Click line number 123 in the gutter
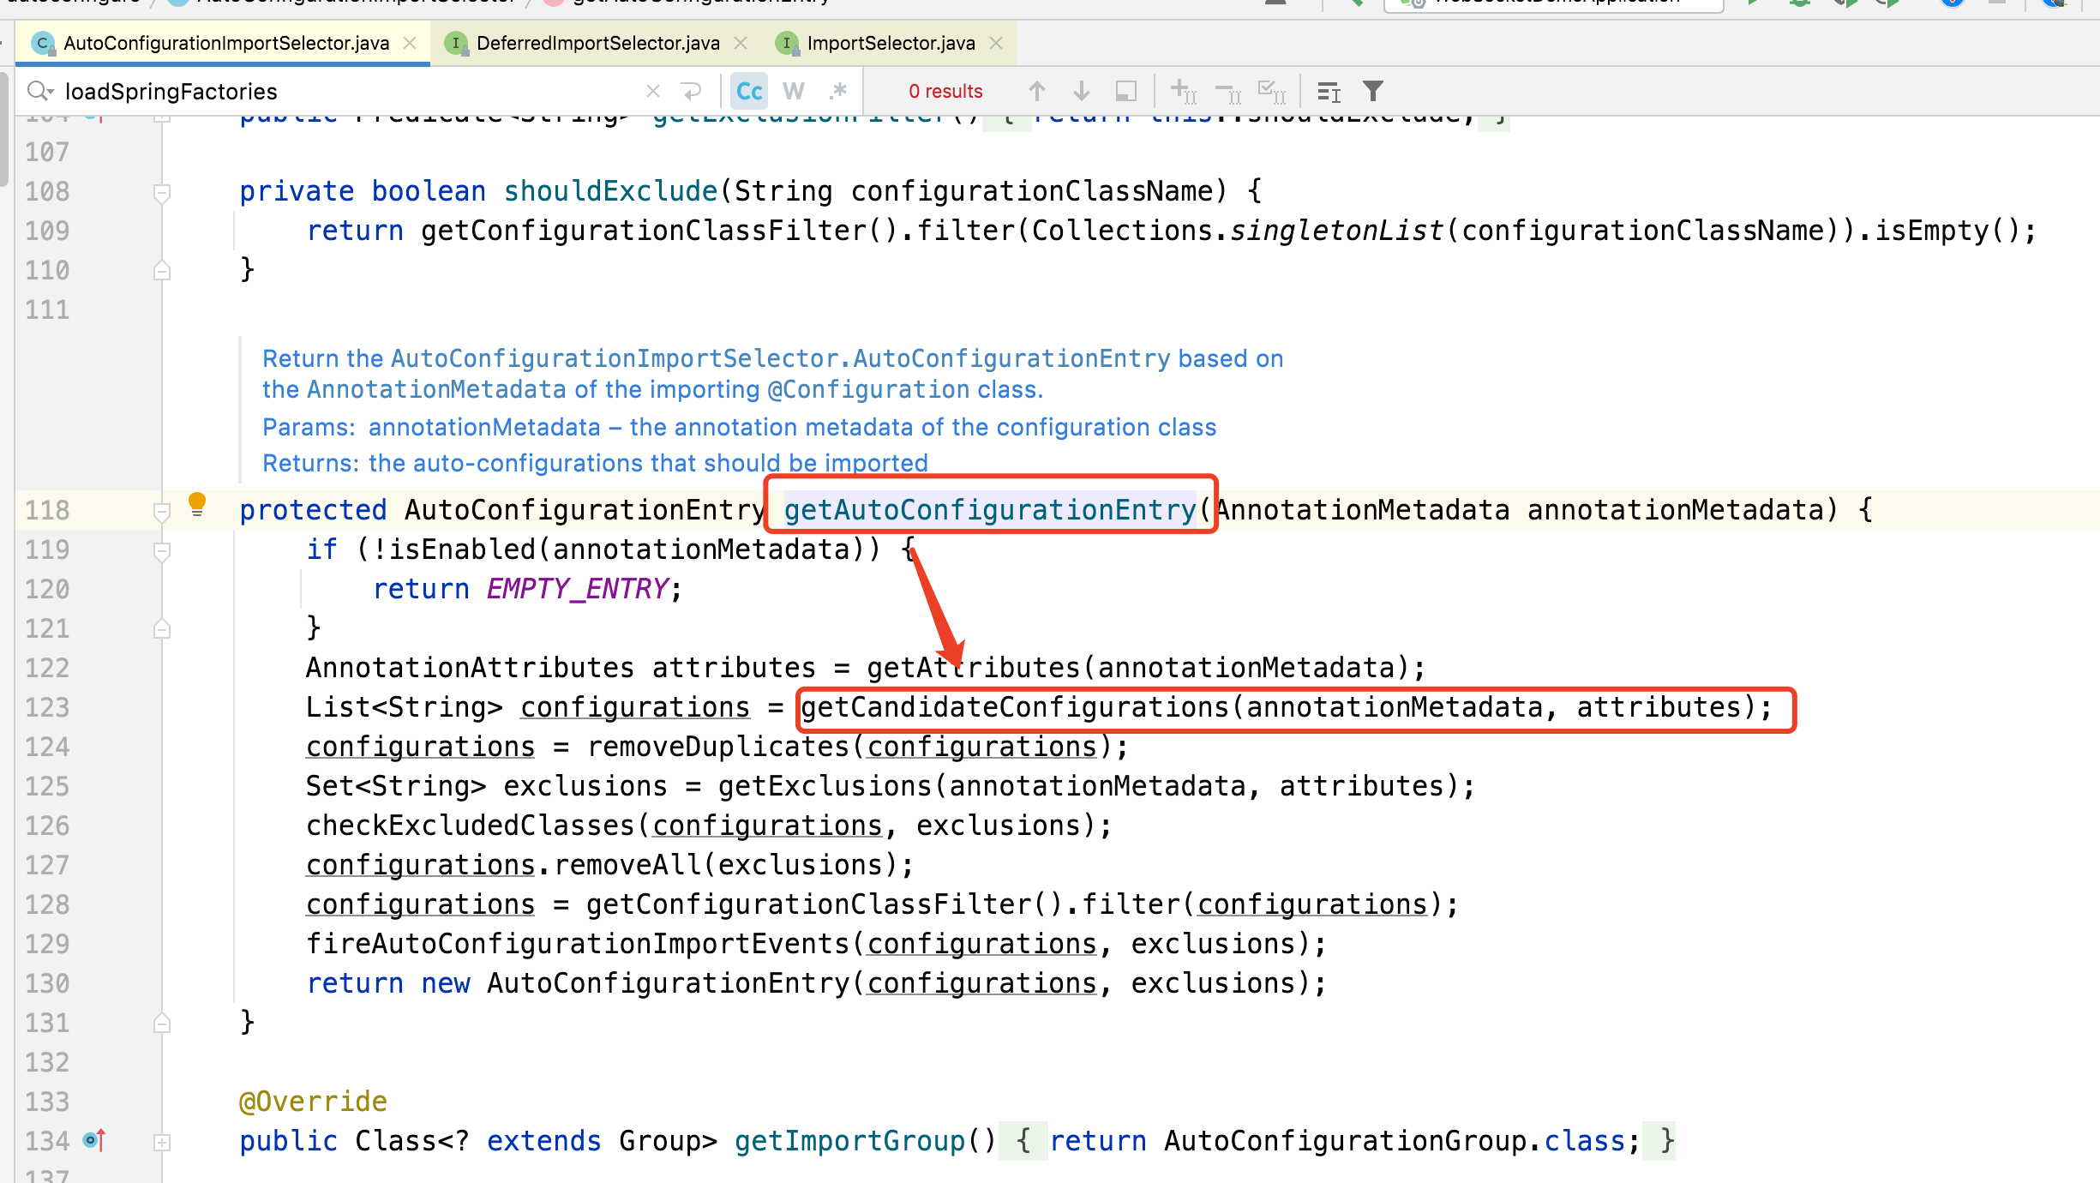Image resolution: width=2100 pixels, height=1183 pixels. pos(47,707)
